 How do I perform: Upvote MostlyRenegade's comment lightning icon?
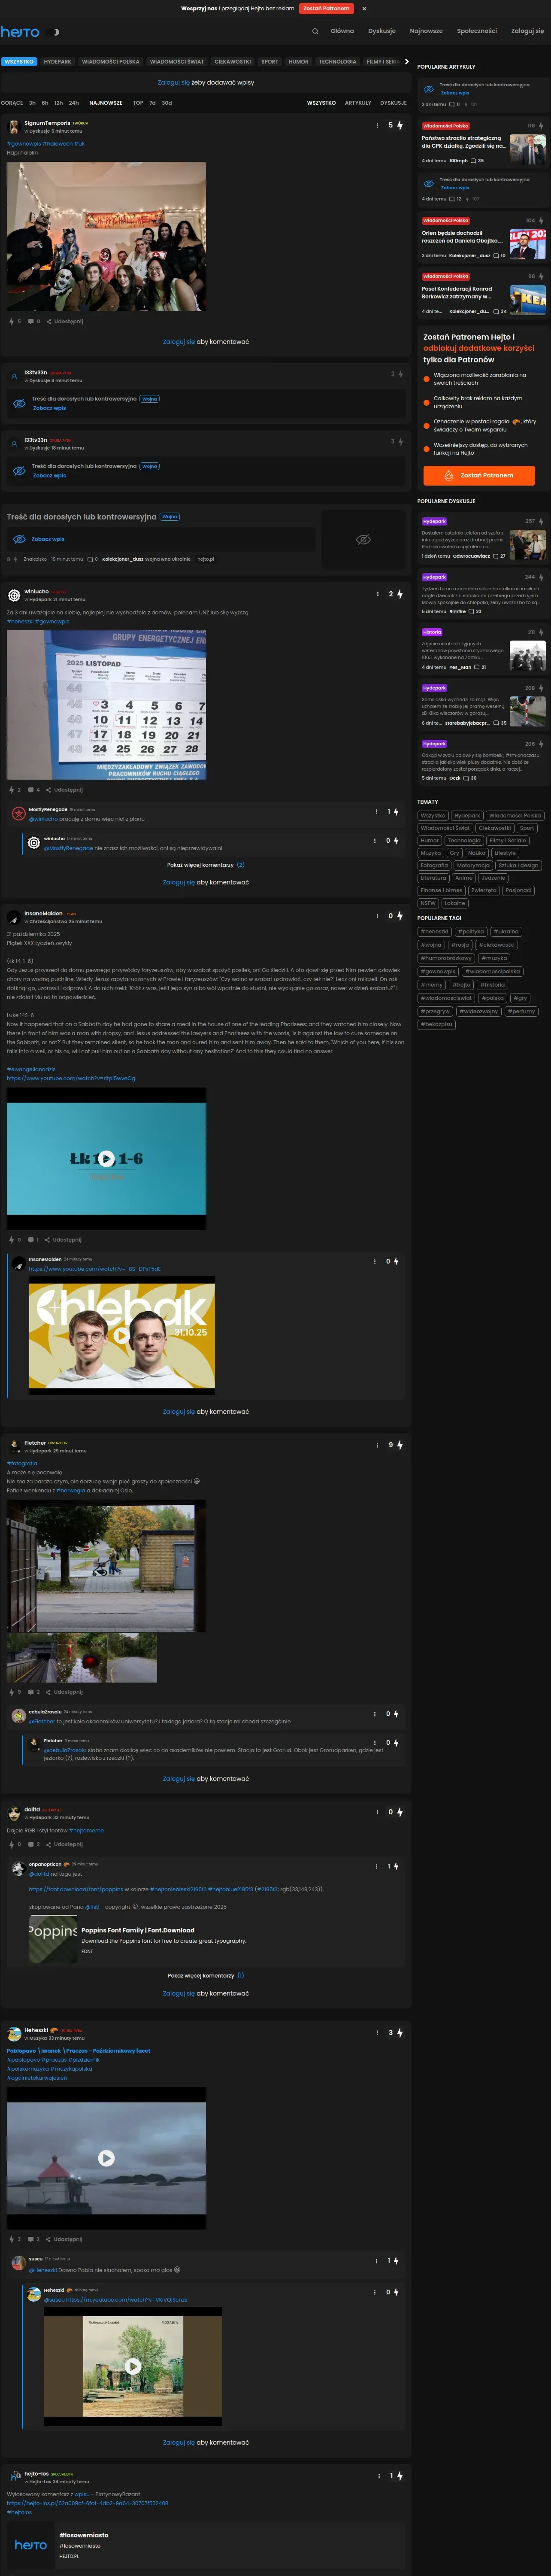click(397, 811)
